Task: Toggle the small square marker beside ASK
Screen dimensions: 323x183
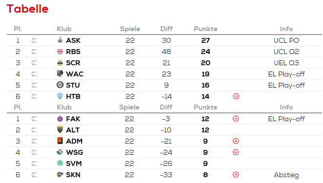Action: pos(34,40)
